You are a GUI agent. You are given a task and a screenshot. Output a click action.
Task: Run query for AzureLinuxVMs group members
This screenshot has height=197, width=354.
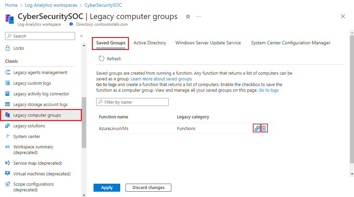[256, 128]
